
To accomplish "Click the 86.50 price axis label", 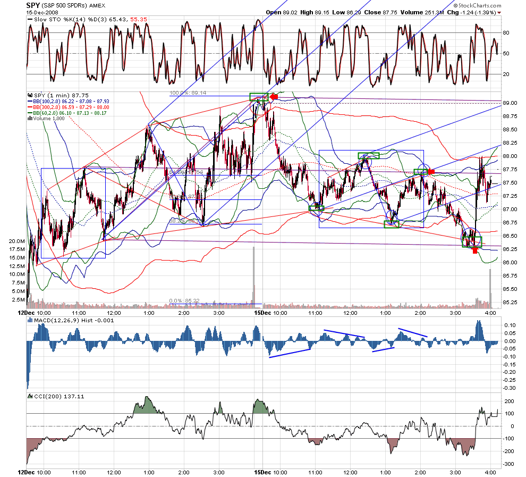I will click(x=510, y=236).
